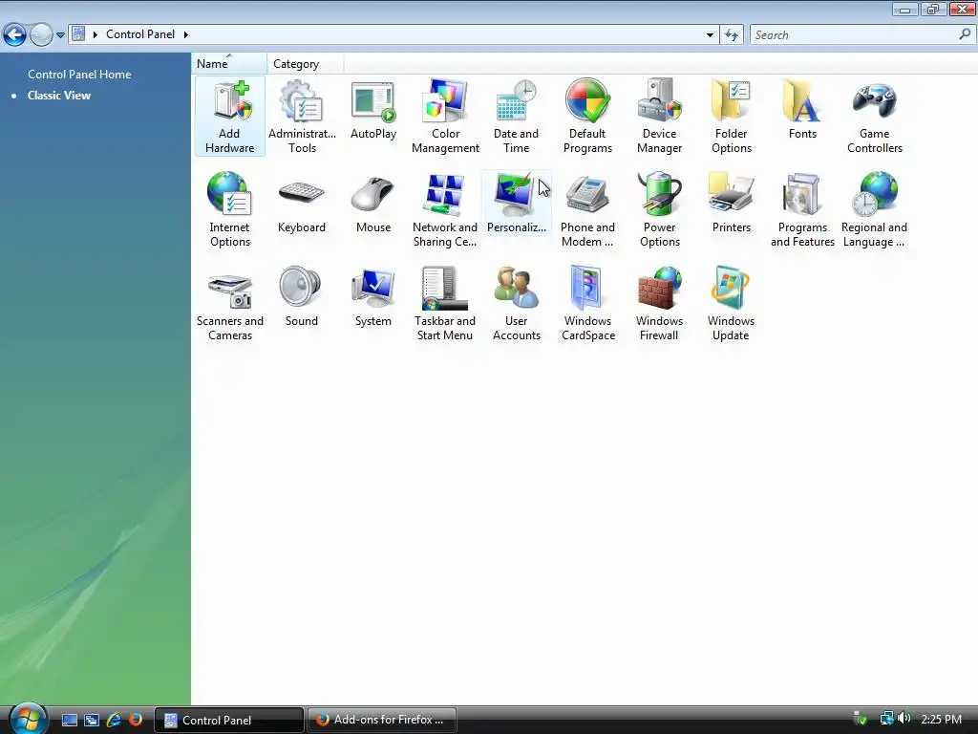Click the Back navigation button

click(x=15, y=35)
